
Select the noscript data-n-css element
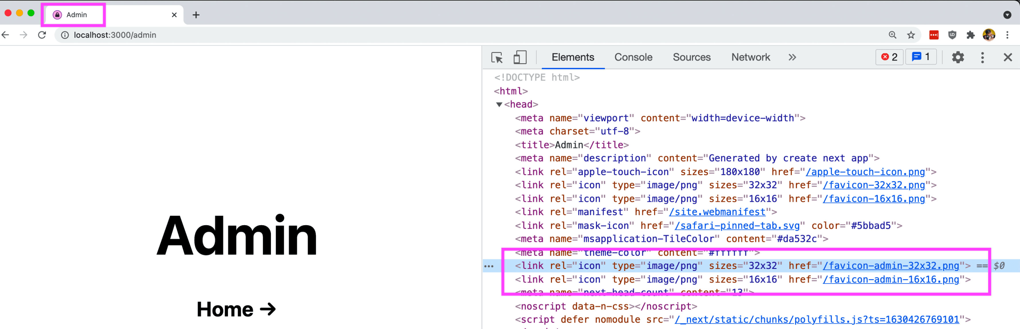[606, 306]
